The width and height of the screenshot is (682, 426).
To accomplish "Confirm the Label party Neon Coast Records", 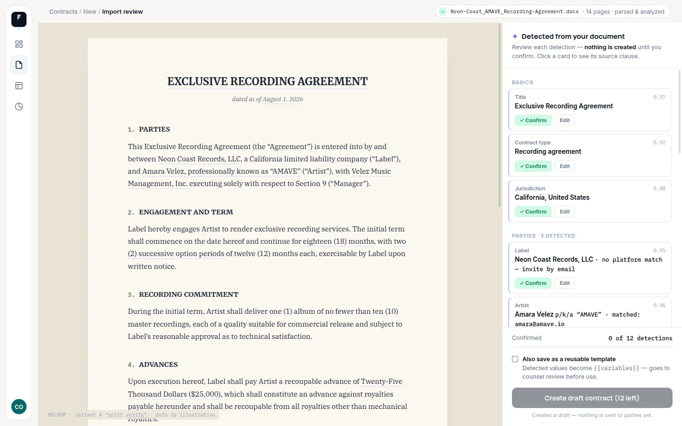I will pyautogui.click(x=533, y=283).
